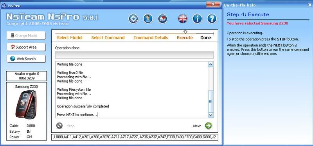This screenshot has height=146, width=313.
Task: Close the On-the-fly help panel
Action: point(309,5)
